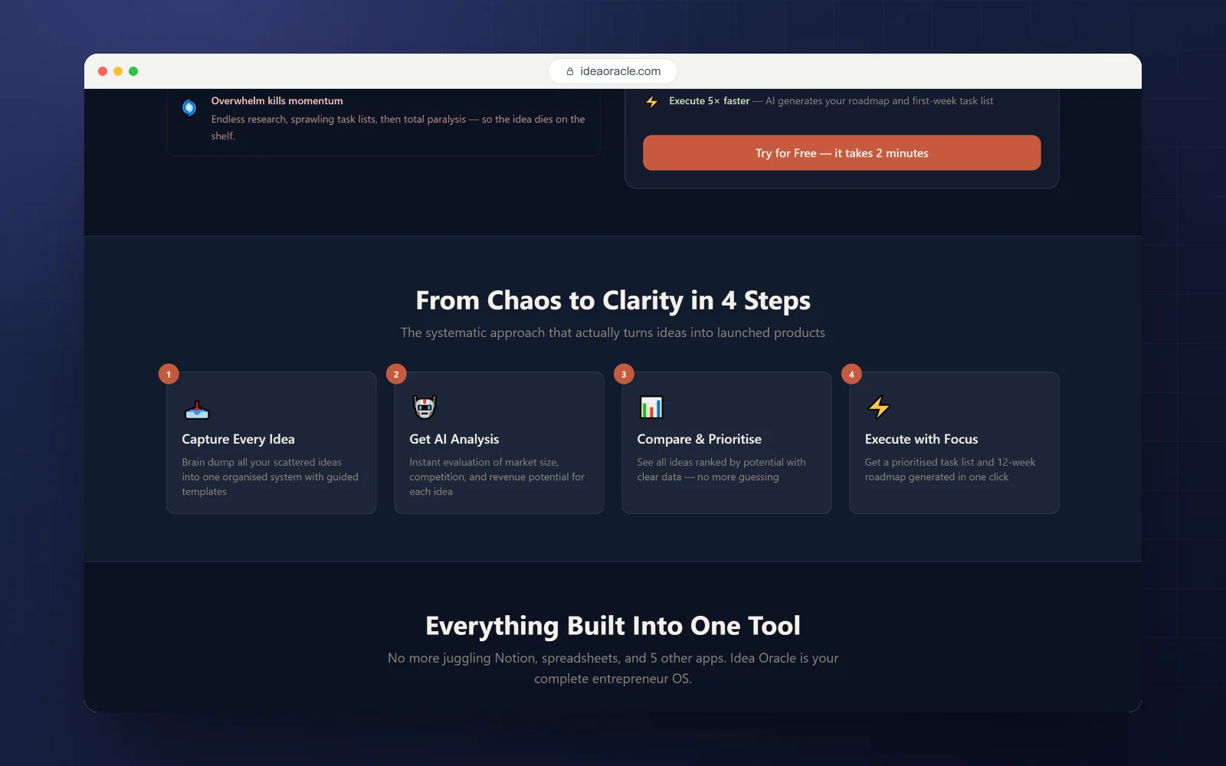Click the robot face icon for AI Analysis
The height and width of the screenshot is (766, 1226).
point(425,407)
